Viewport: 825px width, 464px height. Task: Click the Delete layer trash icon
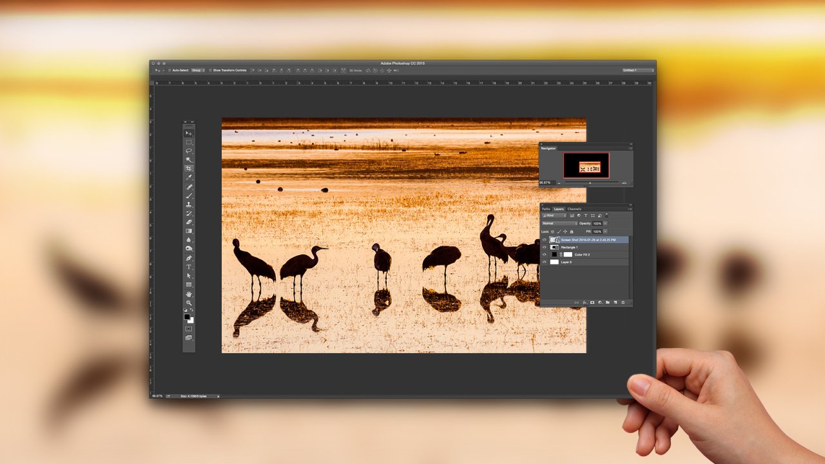pos(623,302)
